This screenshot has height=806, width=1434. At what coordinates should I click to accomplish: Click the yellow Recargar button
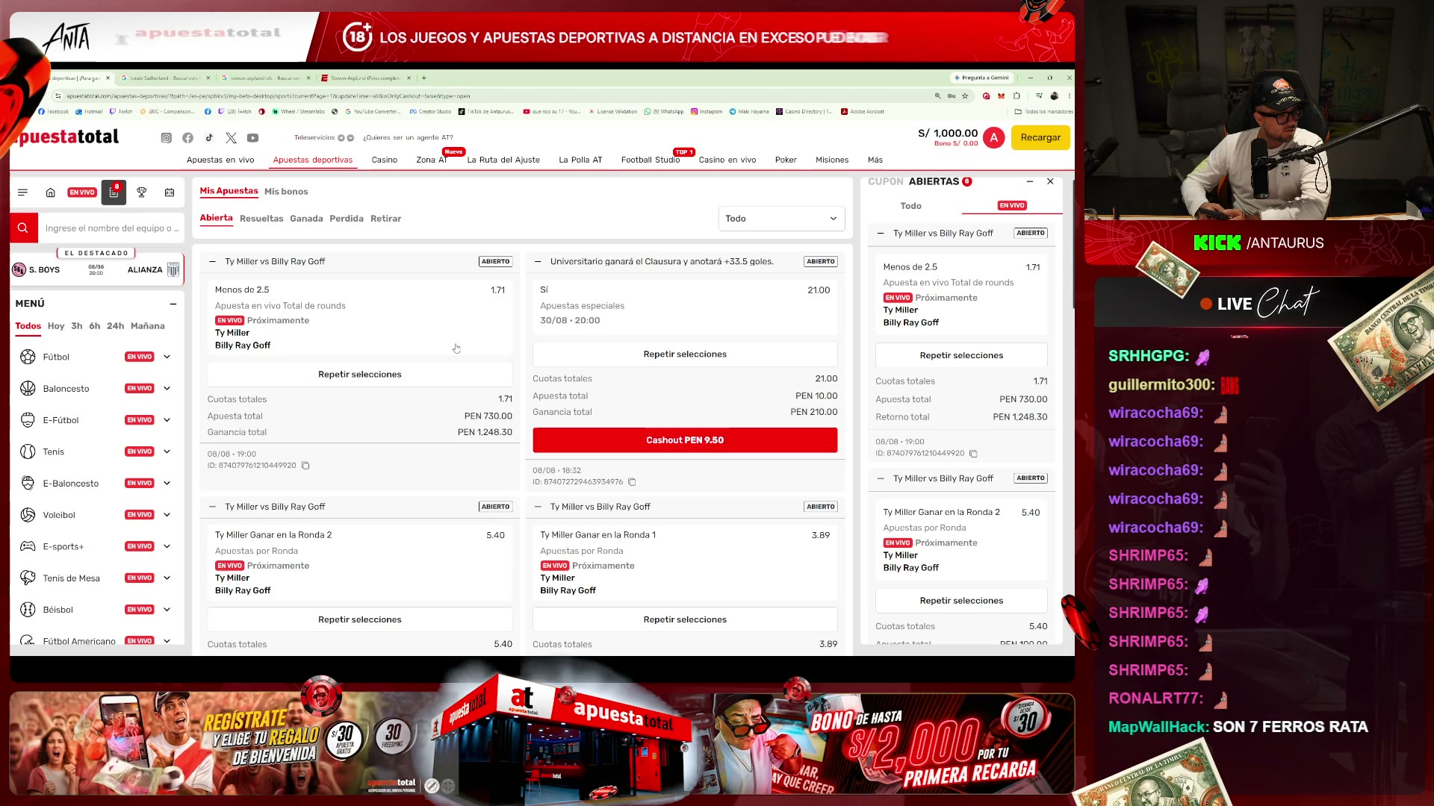point(1040,138)
